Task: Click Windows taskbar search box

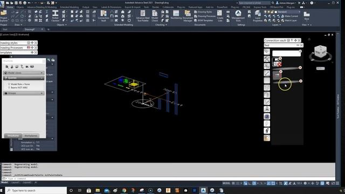Action: pos(36,190)
